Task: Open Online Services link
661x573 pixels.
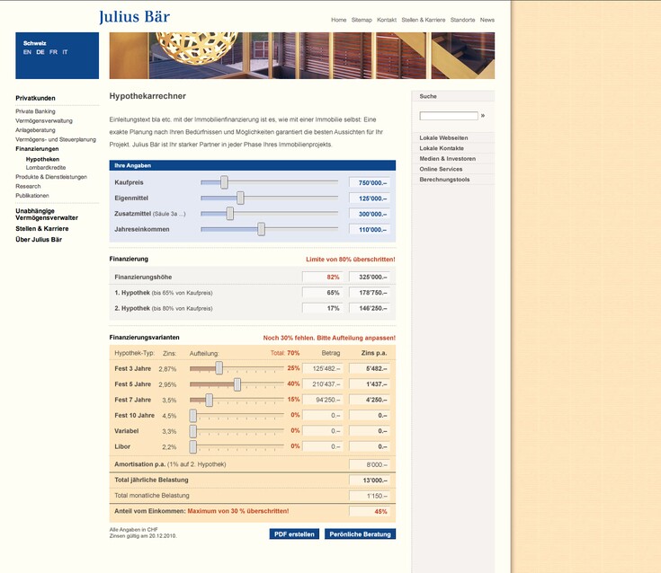Action: (441, 169)
